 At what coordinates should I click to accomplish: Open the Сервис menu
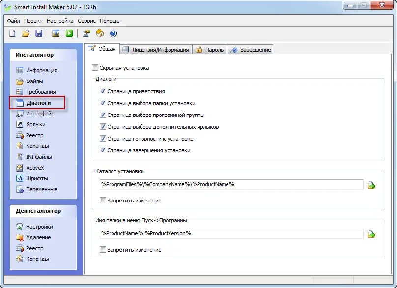tap(86, 21)
